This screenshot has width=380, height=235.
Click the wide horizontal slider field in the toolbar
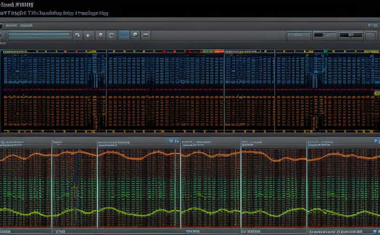tap(39, 36)
